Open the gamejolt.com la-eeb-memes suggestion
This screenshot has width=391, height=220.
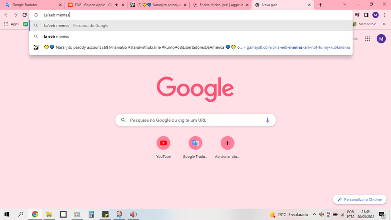click(191, 47)
